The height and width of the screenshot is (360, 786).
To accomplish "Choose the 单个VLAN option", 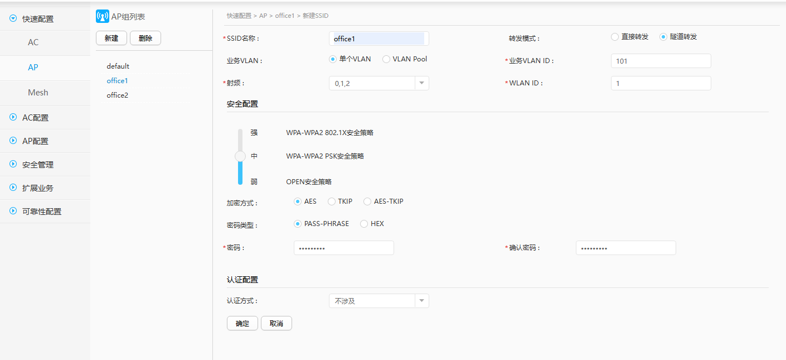I will pyautogui.click(x=333, y=59).
